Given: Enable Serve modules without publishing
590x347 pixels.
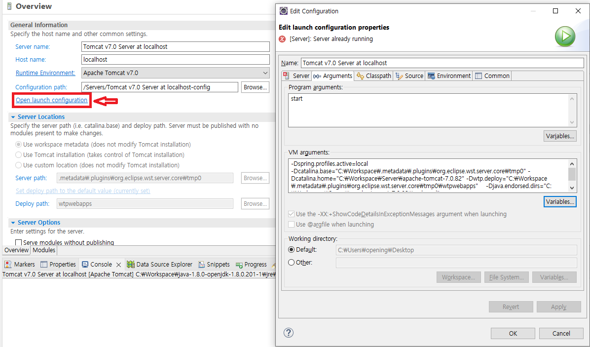Looking at the screenshot, I should 18,242.
